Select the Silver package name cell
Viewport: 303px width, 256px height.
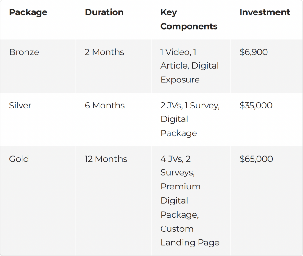(x=20, y=106)
